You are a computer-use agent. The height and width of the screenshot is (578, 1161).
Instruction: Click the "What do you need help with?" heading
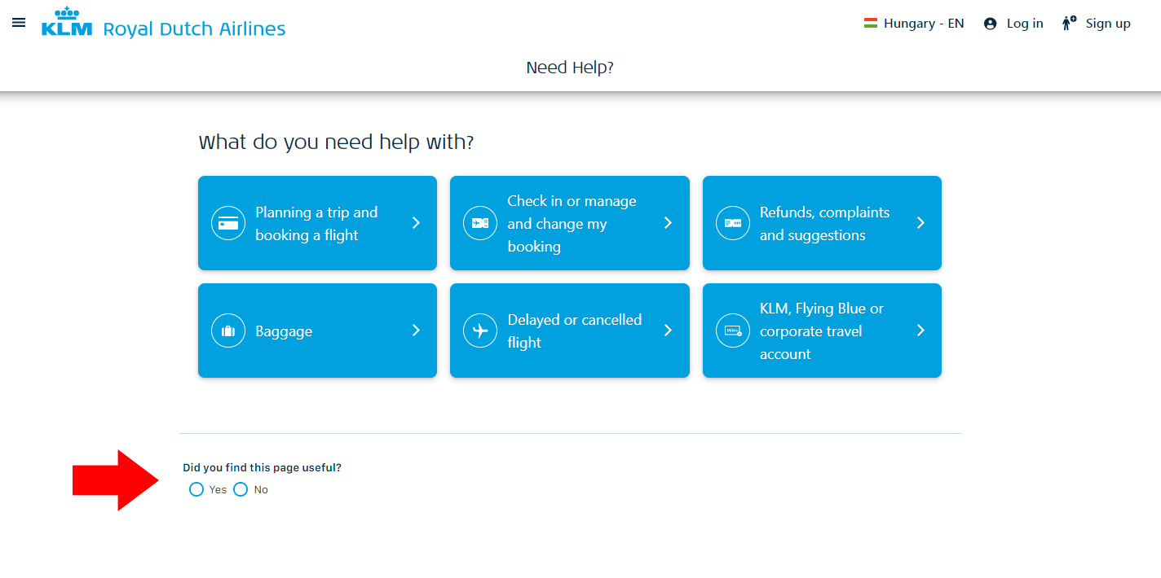tap(336, 142)
